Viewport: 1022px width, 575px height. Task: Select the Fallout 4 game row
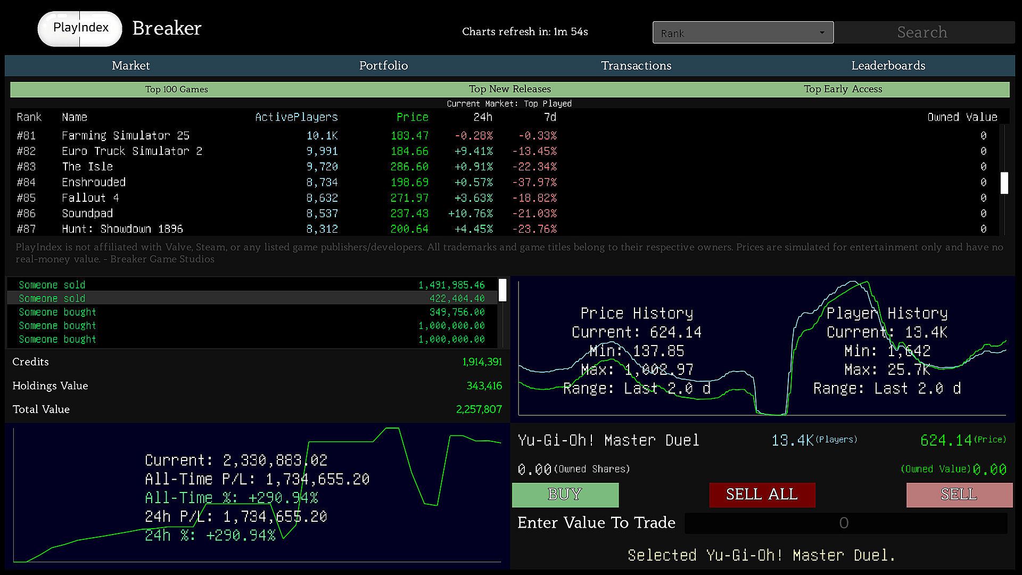click(x=506, y=198)
